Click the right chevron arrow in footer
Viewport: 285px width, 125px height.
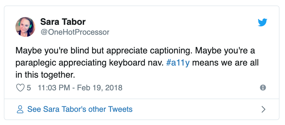pyautogui.click(x=264, y=109)
